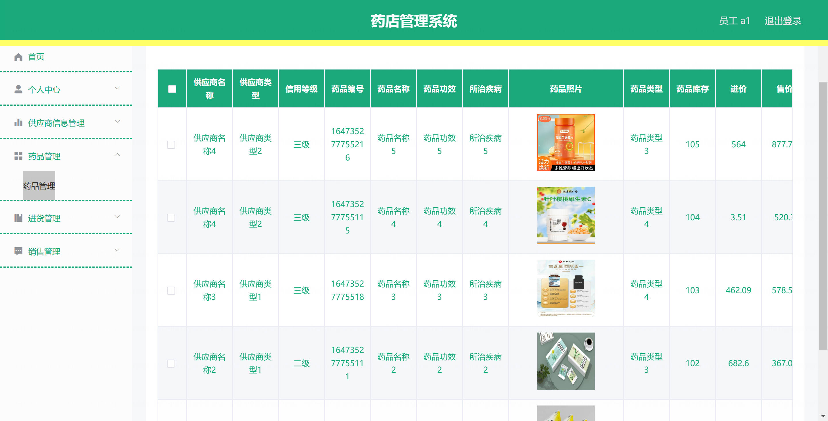
Task: Click the 进价 column header
Action: click(x=738, y=89)
